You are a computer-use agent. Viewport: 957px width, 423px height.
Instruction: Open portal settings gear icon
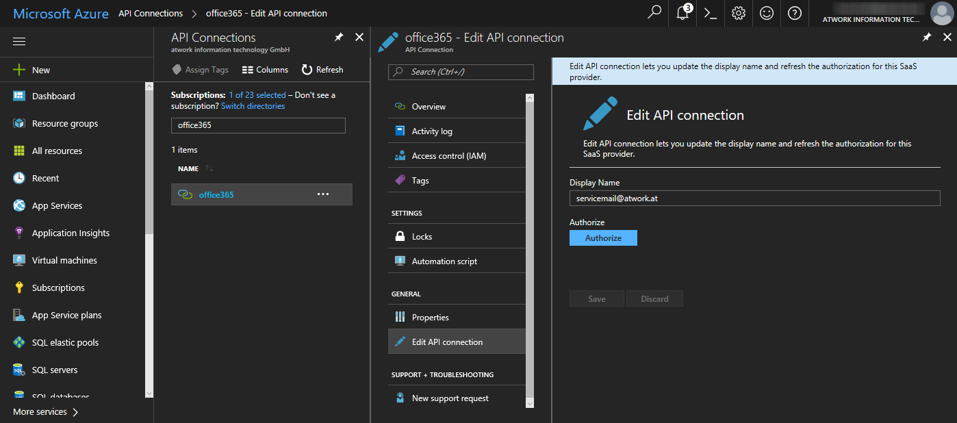[x=738, y=13]
